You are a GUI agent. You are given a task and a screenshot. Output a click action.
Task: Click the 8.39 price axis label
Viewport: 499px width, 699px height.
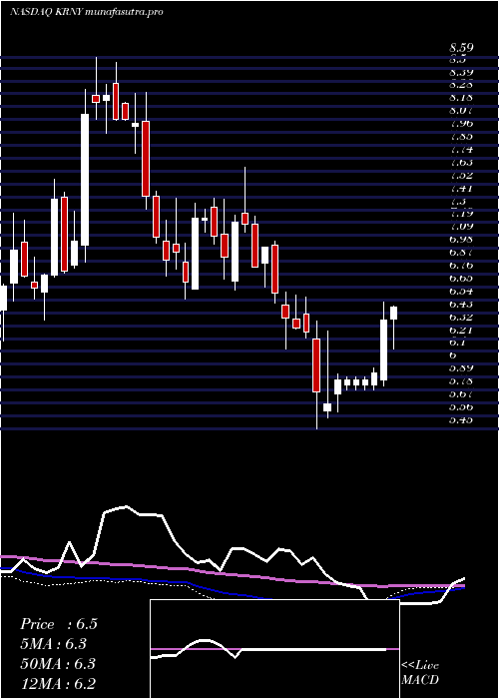(461, 73)
